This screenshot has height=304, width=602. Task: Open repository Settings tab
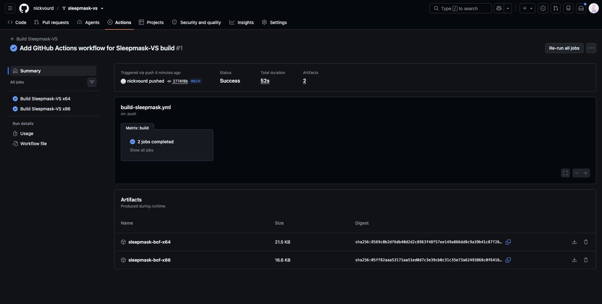(x=274, y=22)
